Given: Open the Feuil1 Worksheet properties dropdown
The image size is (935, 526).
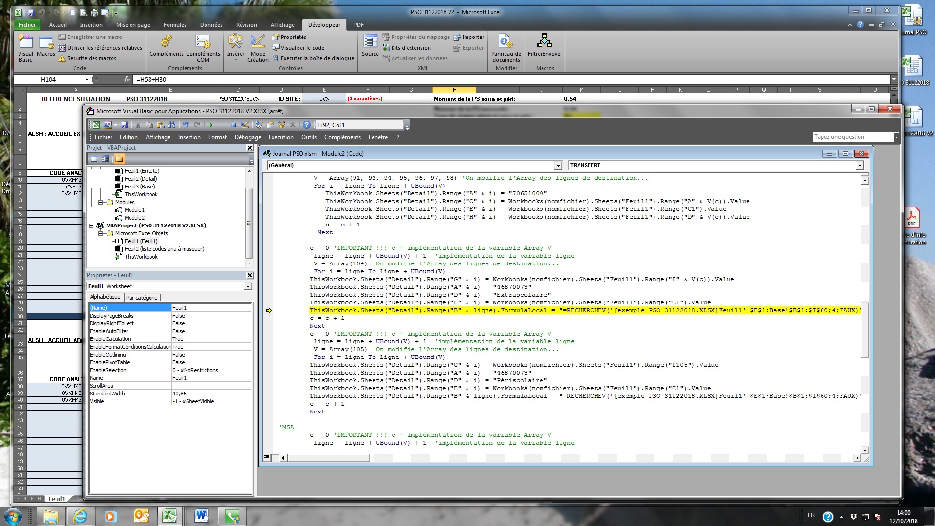Looking at the screenshot, I should (248, 286).
